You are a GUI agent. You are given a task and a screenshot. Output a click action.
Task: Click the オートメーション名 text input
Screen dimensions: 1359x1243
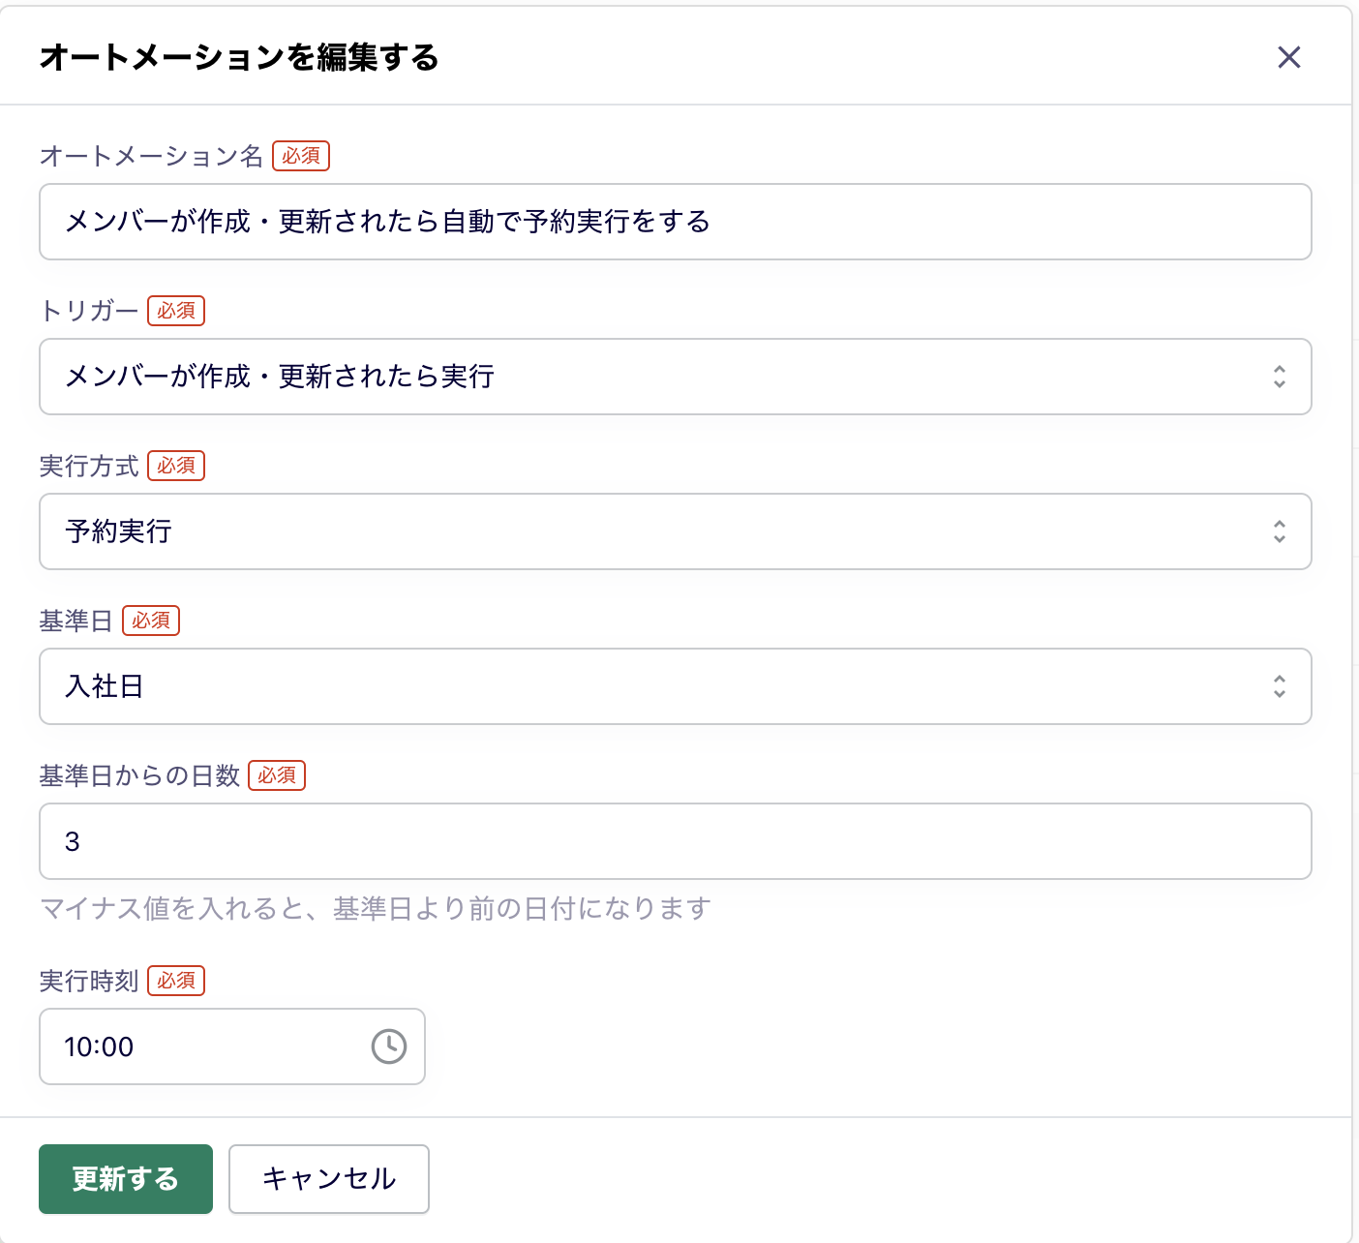675,222
